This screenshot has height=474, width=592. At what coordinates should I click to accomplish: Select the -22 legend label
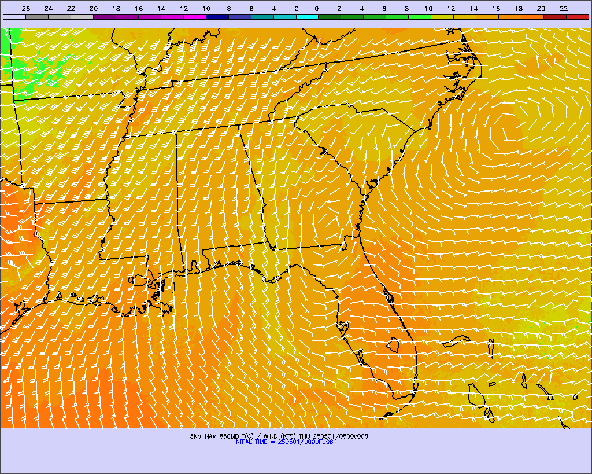(x=69, y=8)
